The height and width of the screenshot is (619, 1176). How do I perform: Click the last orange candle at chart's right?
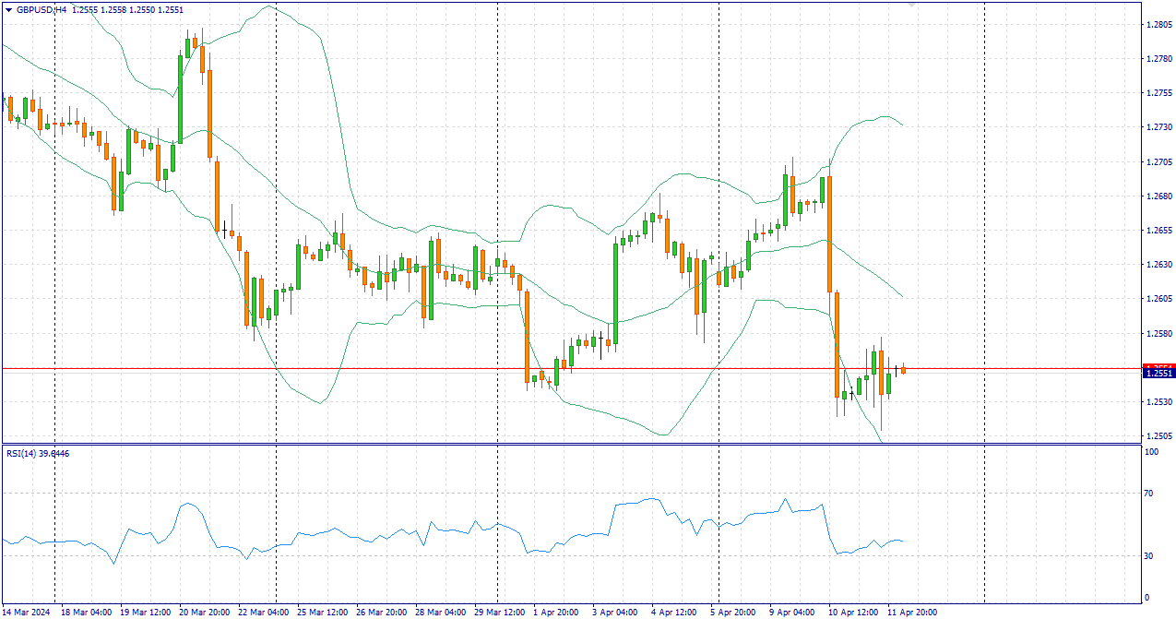[x=904, y=370]
